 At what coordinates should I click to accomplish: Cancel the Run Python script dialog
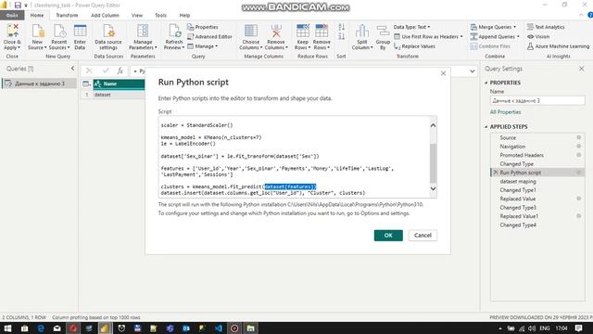click(x=423, y=235)
